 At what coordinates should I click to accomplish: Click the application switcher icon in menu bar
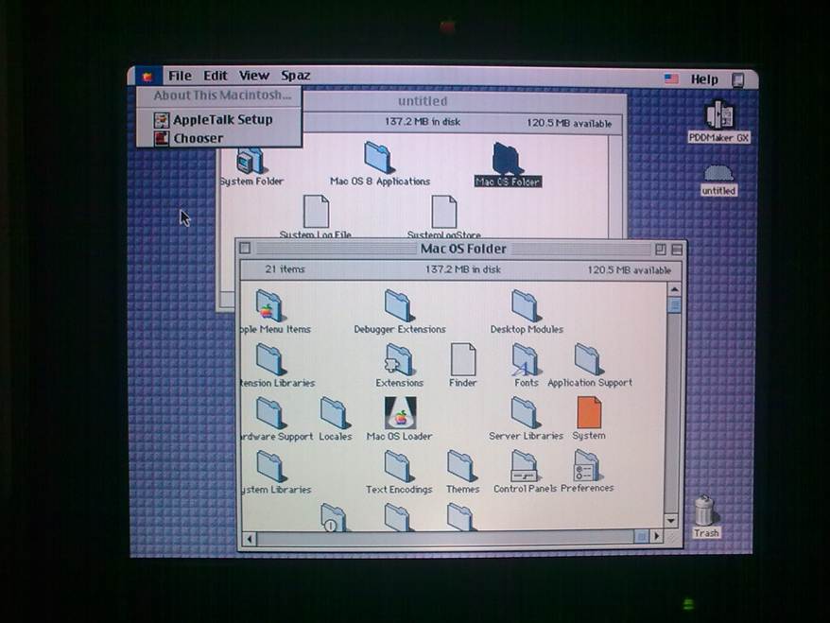click(738, 80)
